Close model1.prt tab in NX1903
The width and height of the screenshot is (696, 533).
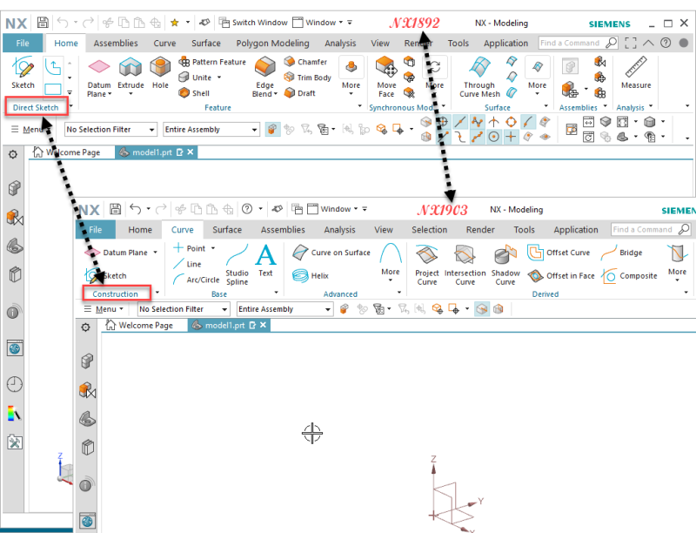coord(264,325)
